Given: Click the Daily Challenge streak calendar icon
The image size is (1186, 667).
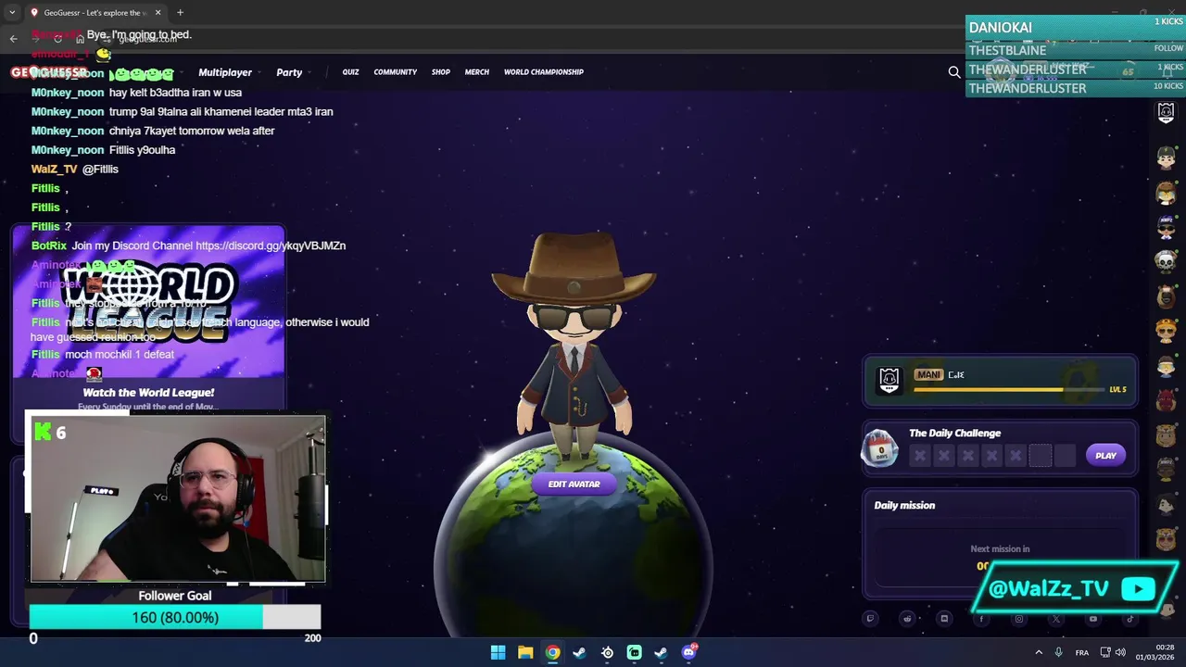Looking at the screenshot, I should point(880,449).
